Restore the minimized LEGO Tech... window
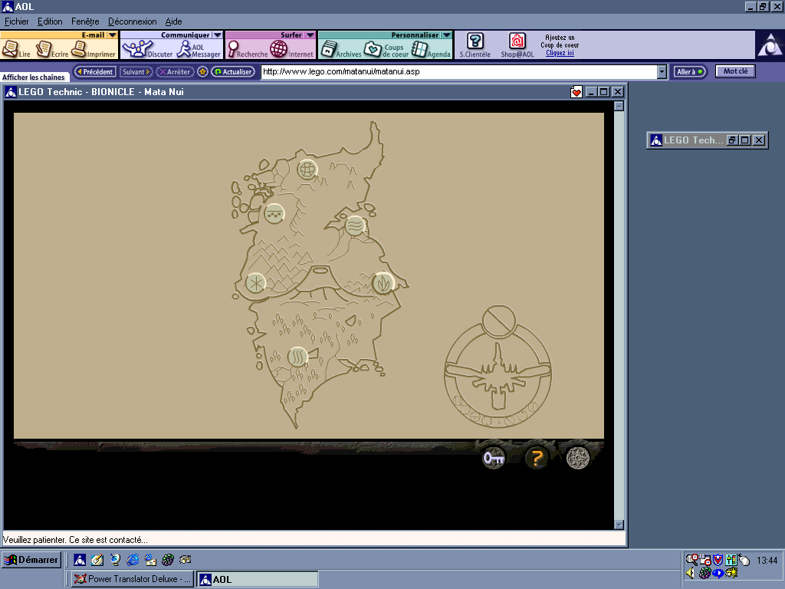Image resolution: width=785 pixels, height=589 pixels. point(732,140)
